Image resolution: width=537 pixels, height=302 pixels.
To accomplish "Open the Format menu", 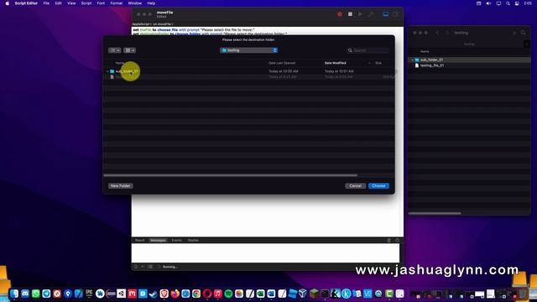I will coord(116,3).
